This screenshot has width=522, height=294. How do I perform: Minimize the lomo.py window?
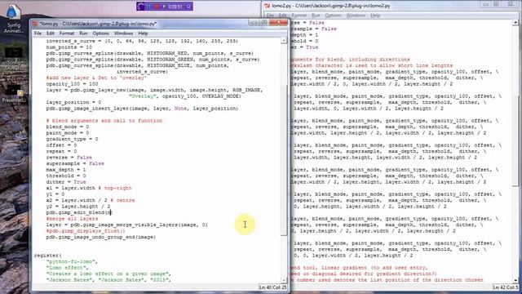coord(254,22)
